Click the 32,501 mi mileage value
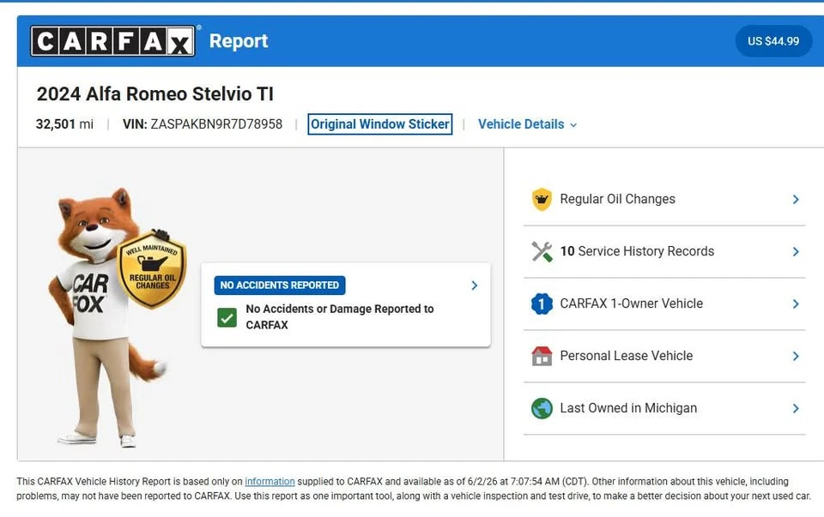This screenshot has width=824, height=517. coord(64,124)
